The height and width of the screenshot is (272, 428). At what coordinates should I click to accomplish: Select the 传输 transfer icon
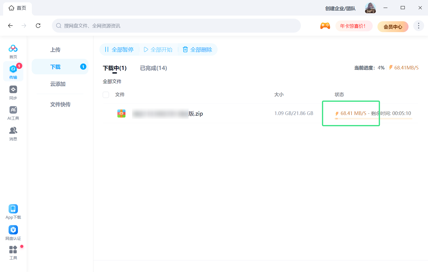click(x=13, y=69)
